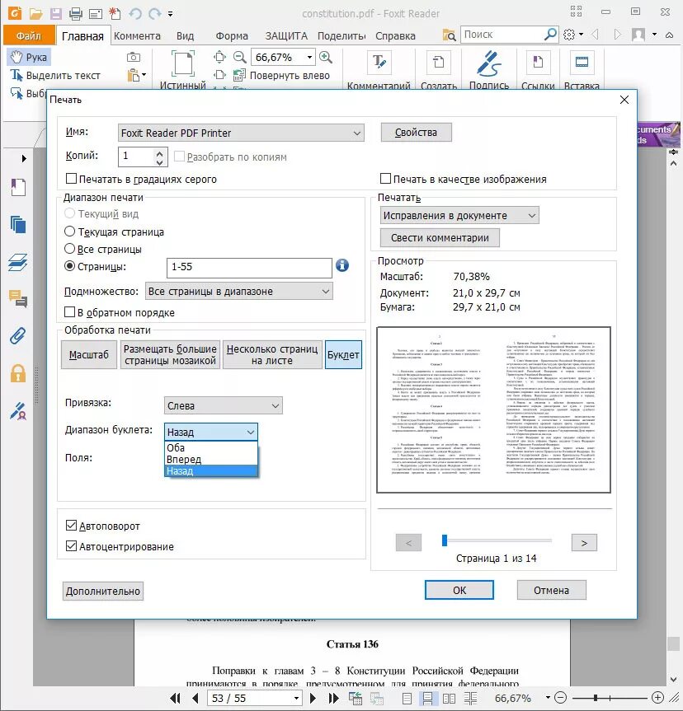Click the Open file folder icon
The width and height of the screenshot is (683, 711).
click(x=35, y=14)
